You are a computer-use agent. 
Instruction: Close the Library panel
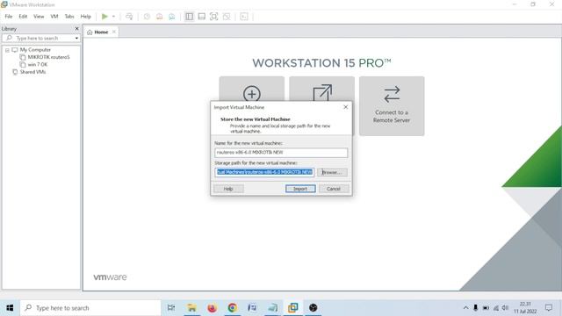[x=76, y=29]
